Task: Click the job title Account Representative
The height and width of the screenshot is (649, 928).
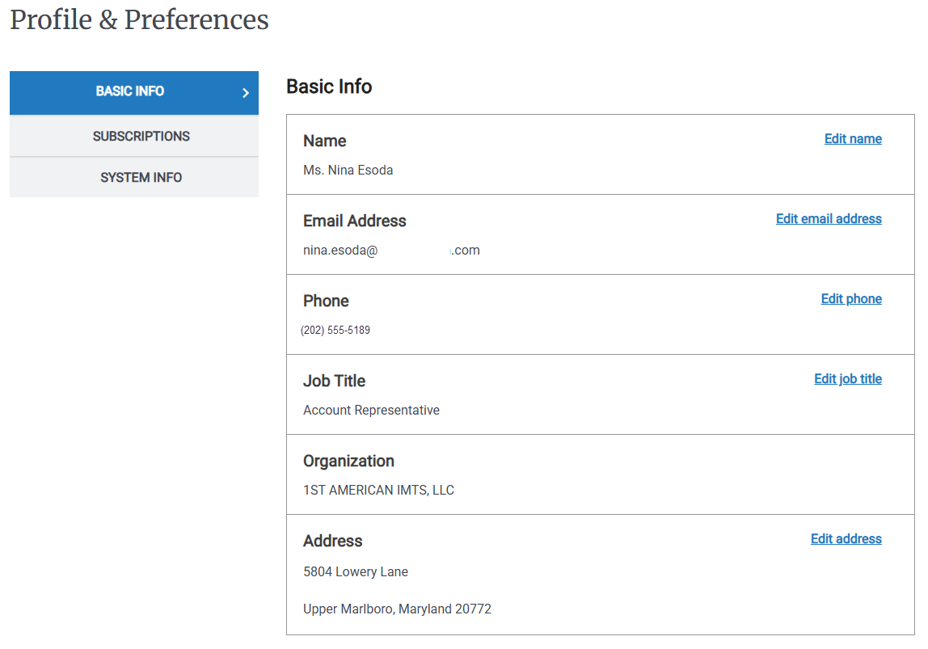Action: [x=371, y=410]
